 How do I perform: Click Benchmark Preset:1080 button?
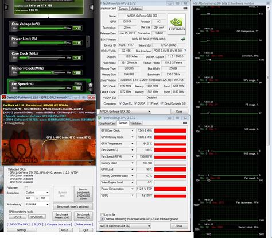(62, 216)
